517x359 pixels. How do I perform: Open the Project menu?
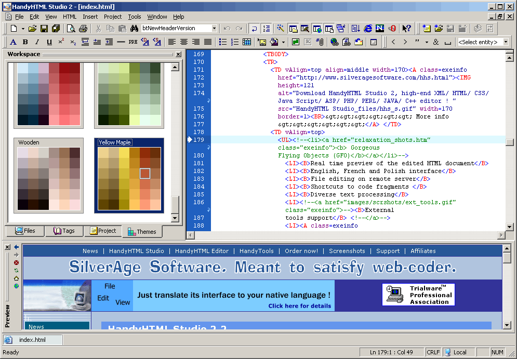(x=113, y=17)
